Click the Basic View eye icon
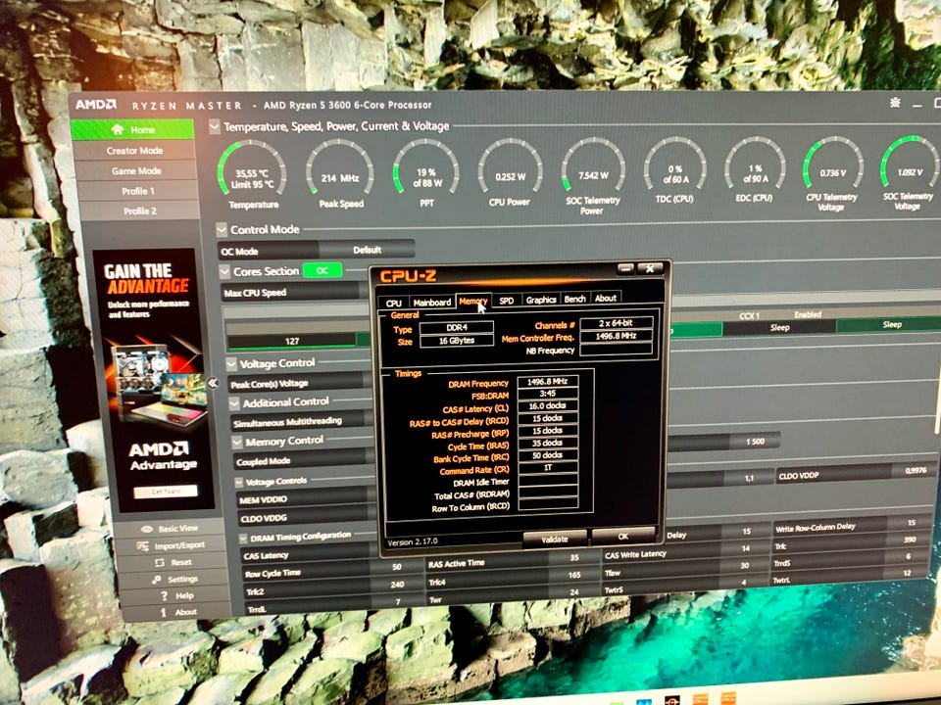 pyautogui.click(x=147, y=529)
